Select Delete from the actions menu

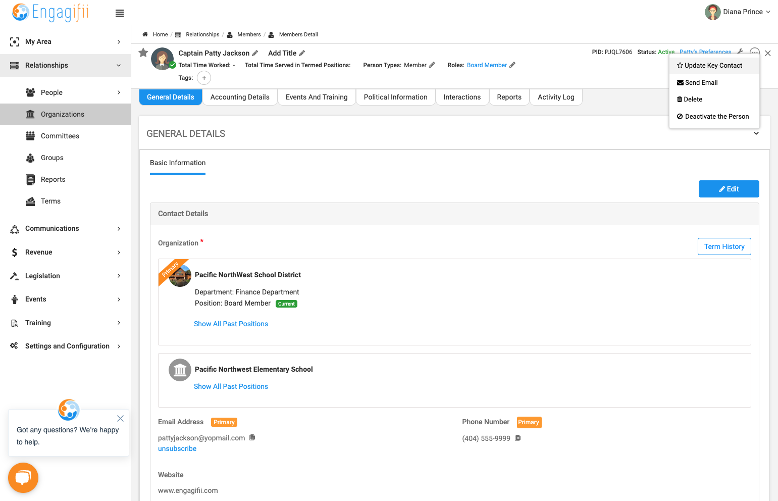click(714, 99)
